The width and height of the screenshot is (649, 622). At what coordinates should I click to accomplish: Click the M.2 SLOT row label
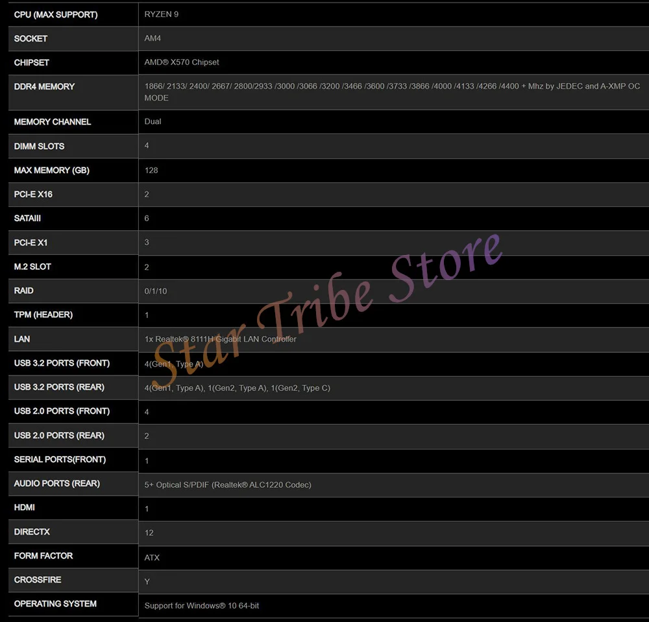pyautogui.click(x=32, y=267)
